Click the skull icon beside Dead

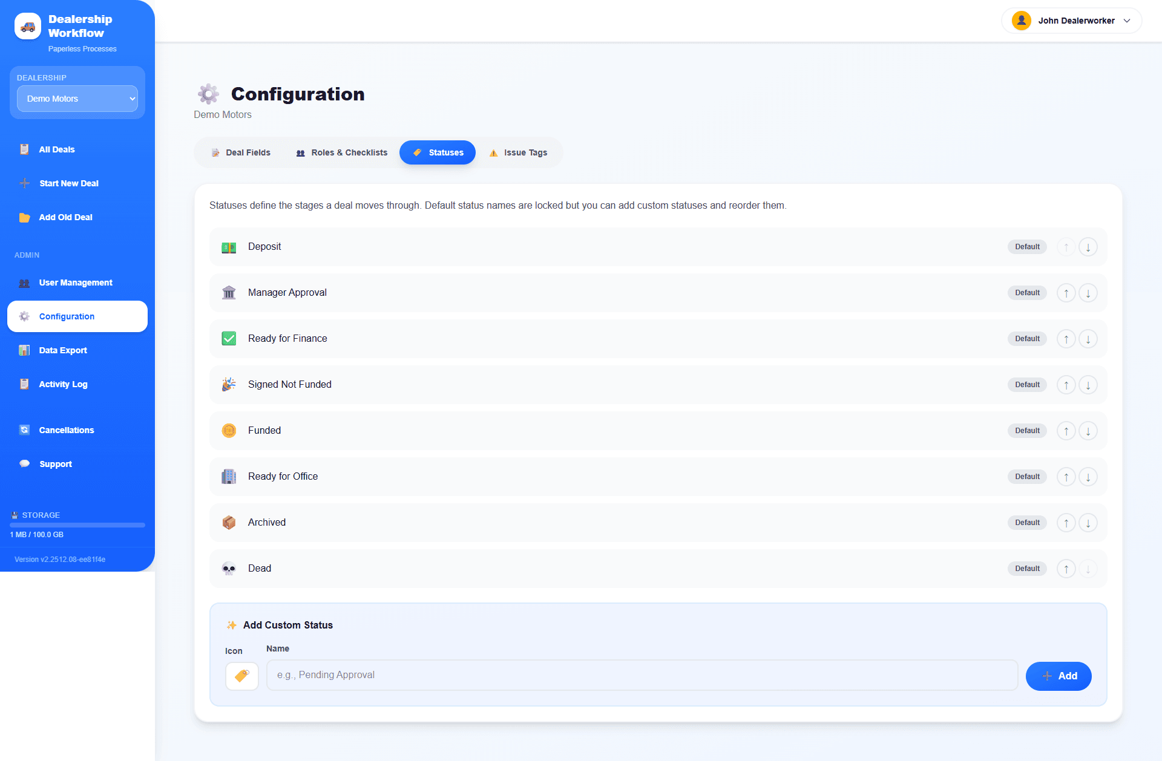(x=229, y=569)
